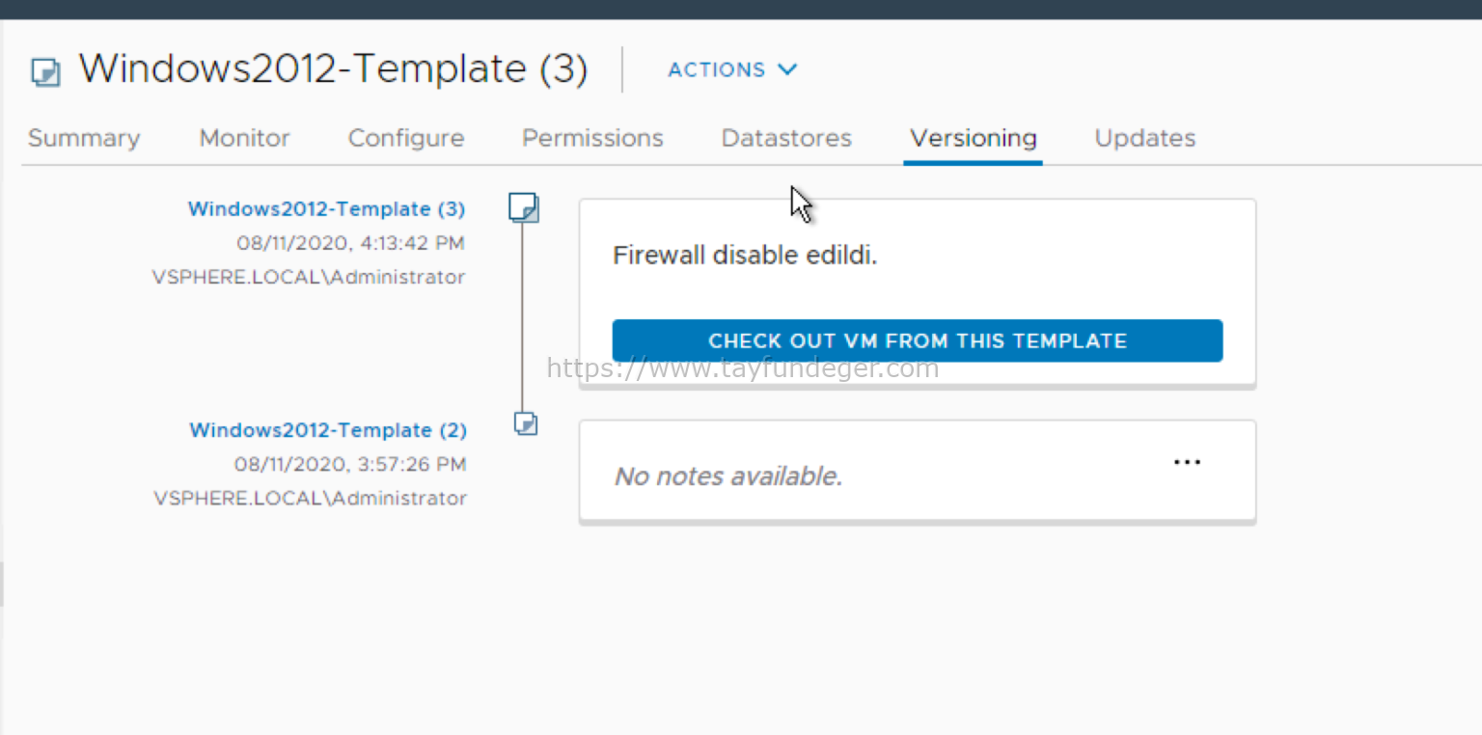Open the ACTIONS dropdown menu
This screenshot has width=1482, height=735.
click(x=731, y=69)
